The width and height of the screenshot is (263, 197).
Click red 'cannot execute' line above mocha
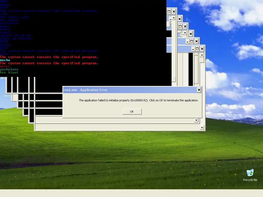point(49,57)
